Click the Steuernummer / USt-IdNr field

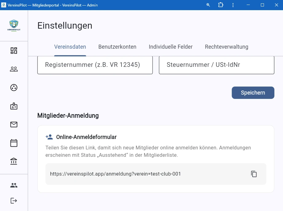click(x=216, y=65)
